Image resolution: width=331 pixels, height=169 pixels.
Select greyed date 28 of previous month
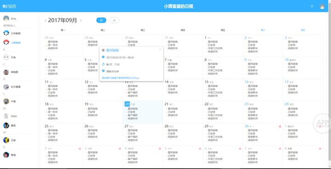pos(46,37)
